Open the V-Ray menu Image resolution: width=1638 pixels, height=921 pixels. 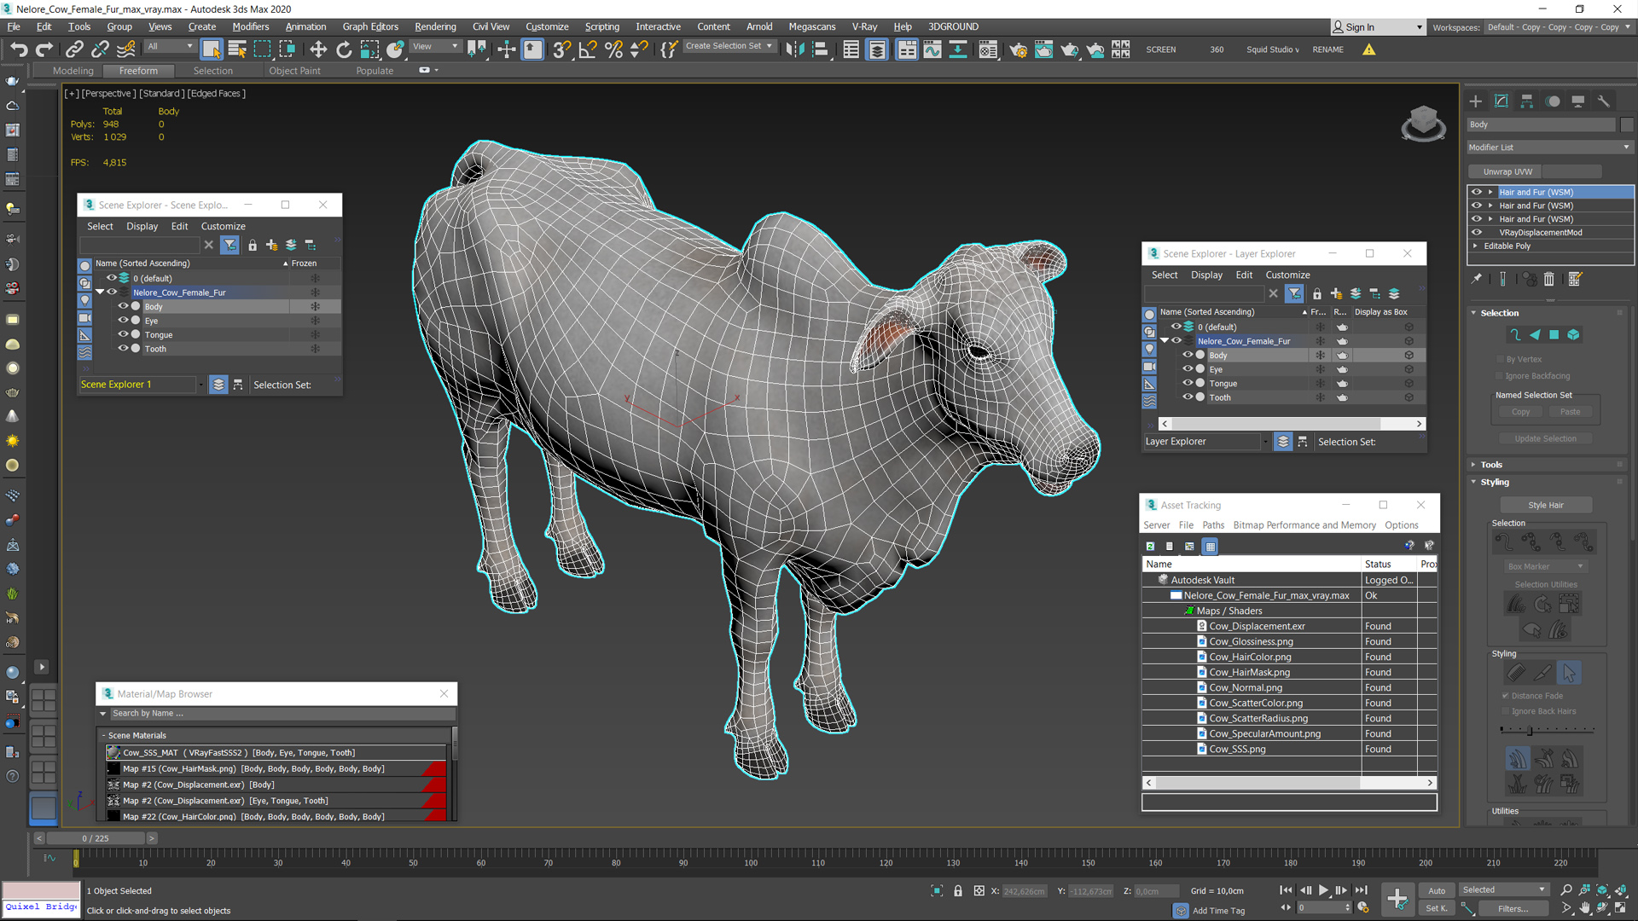pyautogui.click(x=864, y=26)
